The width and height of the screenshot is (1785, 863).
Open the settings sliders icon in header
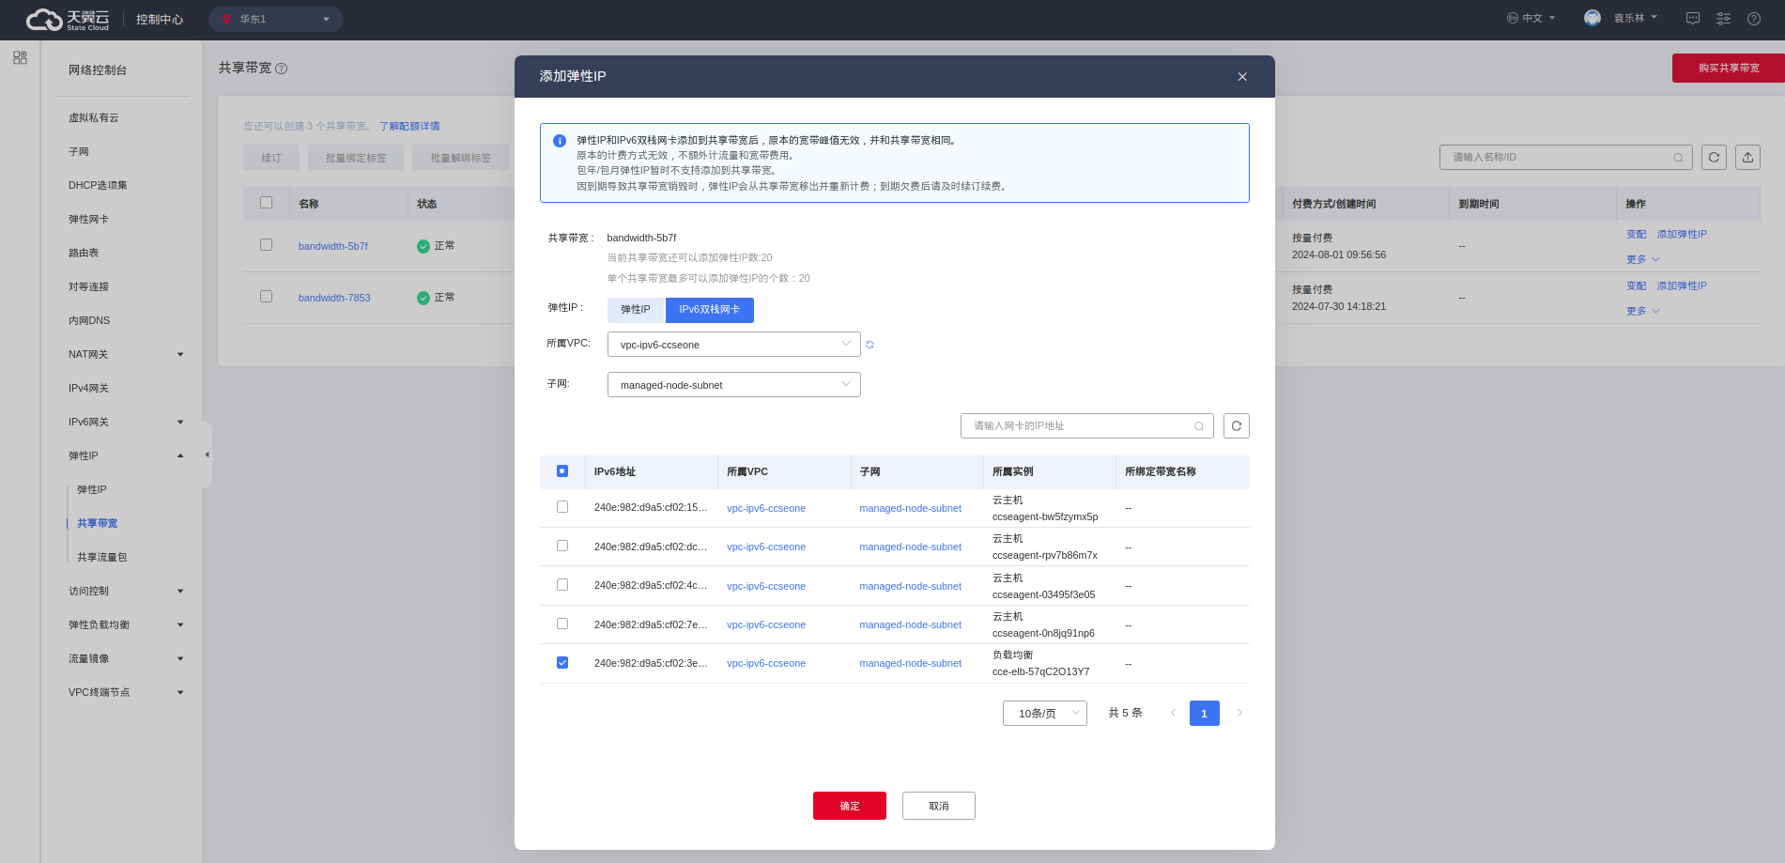pos(1723,19)
